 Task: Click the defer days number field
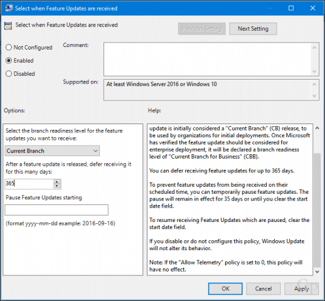click(x=29, y=184)
